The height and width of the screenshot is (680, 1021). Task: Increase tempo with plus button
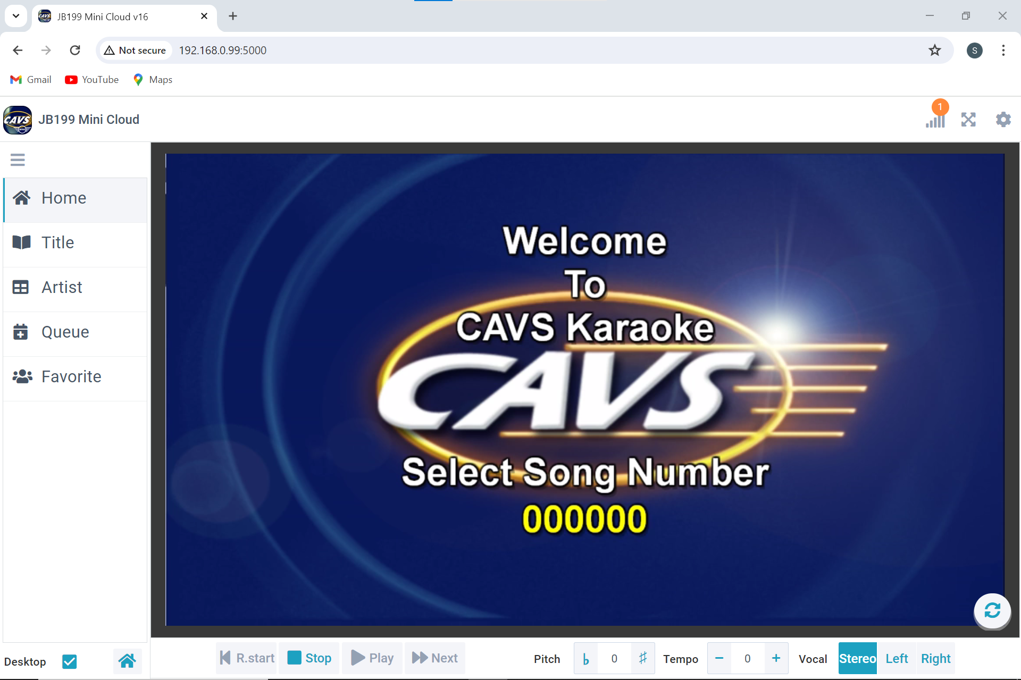pyautogui.click(x=776, y=659)
